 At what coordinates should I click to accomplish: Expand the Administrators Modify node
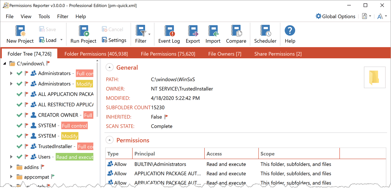11,84
